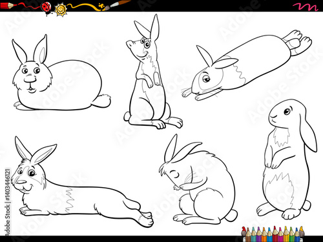Screen dimensions: 323x242
Task: Select the hunched rabbit grooming its face
Action: tap(198, 179)
